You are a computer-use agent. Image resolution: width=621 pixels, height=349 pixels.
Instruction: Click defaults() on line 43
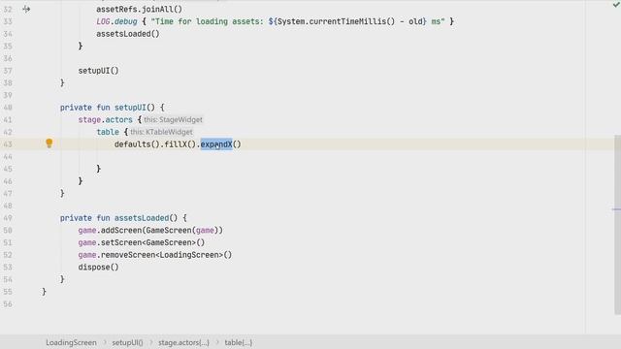[137, 144]
